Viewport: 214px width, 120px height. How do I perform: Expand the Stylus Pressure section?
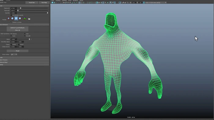coord(24,60)
